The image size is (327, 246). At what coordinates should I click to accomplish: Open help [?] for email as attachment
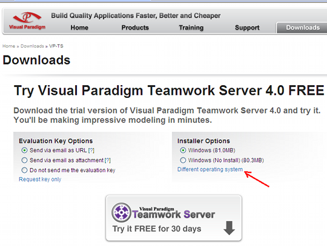pos(107,160)
